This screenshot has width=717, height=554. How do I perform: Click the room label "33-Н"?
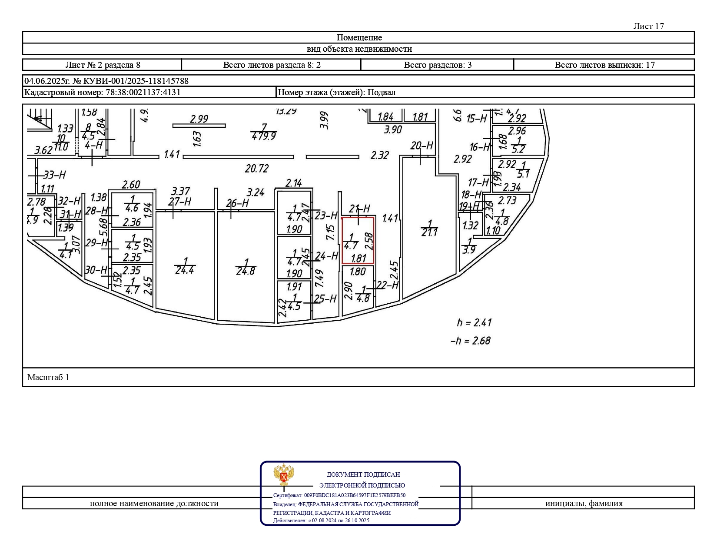click(x=54, y=175)
